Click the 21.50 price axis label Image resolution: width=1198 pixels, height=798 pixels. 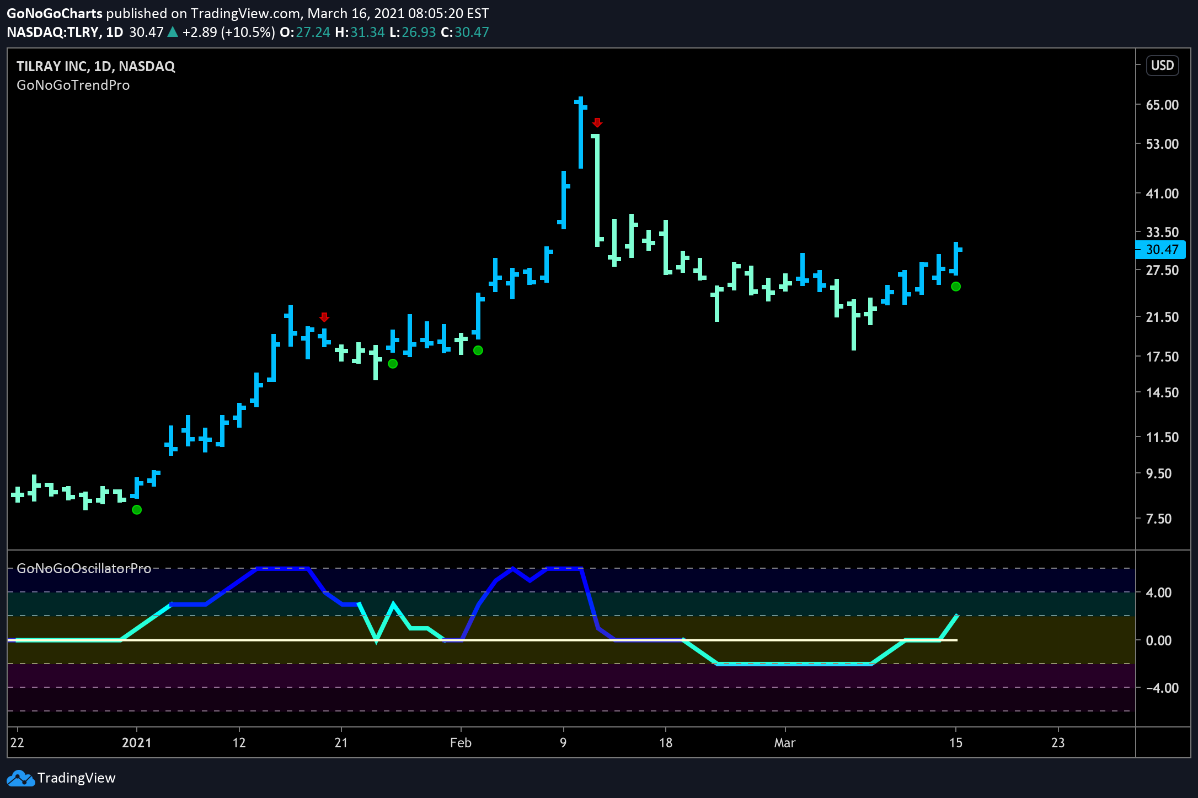tap(1162, 317)
